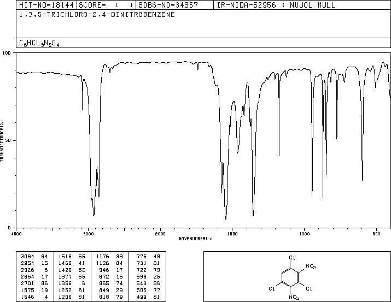This screenshot has height=302, width=391.
Task: Select peak value 731 in the table
Action: pos(142,263)
